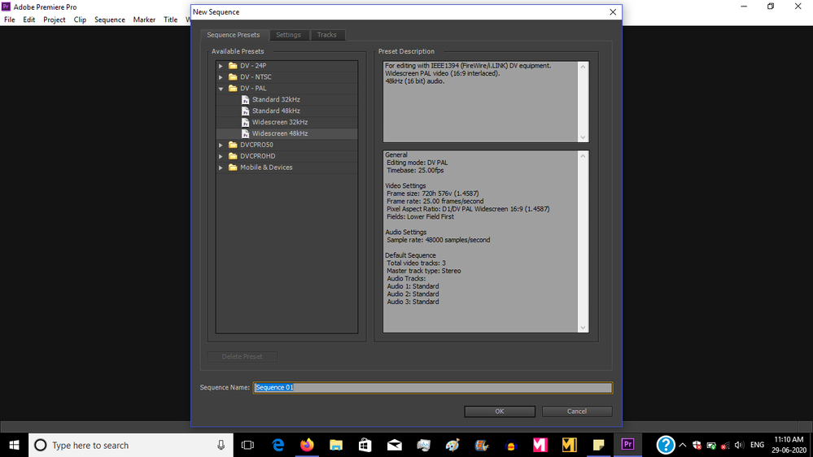Image resolution: width=813 pixels, height=457 pixels.
Task: Open the Marker menu
Action: click(144, 20)
